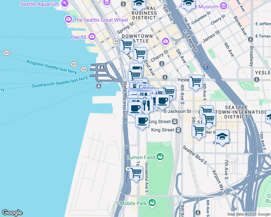Image resolution: width=271 pixels, height=217 pixels.
Task: Select 'Occidental Ave S' street label
Action: 147,177
